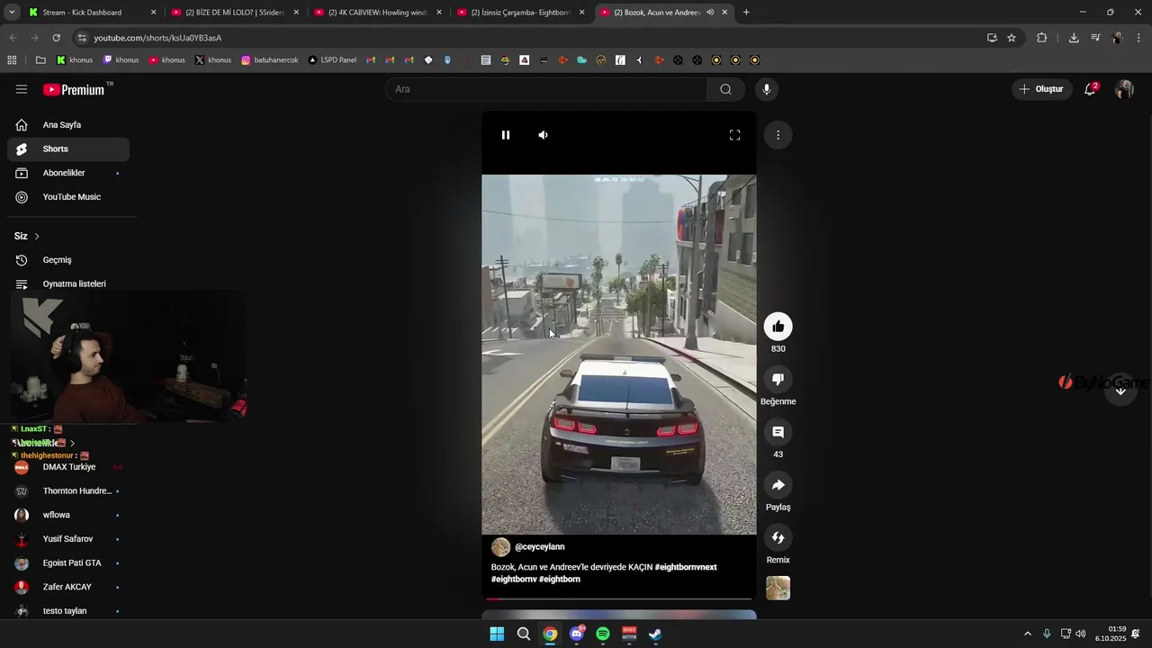Open Yusif Safarov subscription channel
This screenshot has width=1152, height=648.
pyautogui.click(x=68, y=539)
